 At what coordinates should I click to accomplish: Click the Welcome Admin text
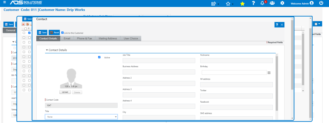click(300, 4)
